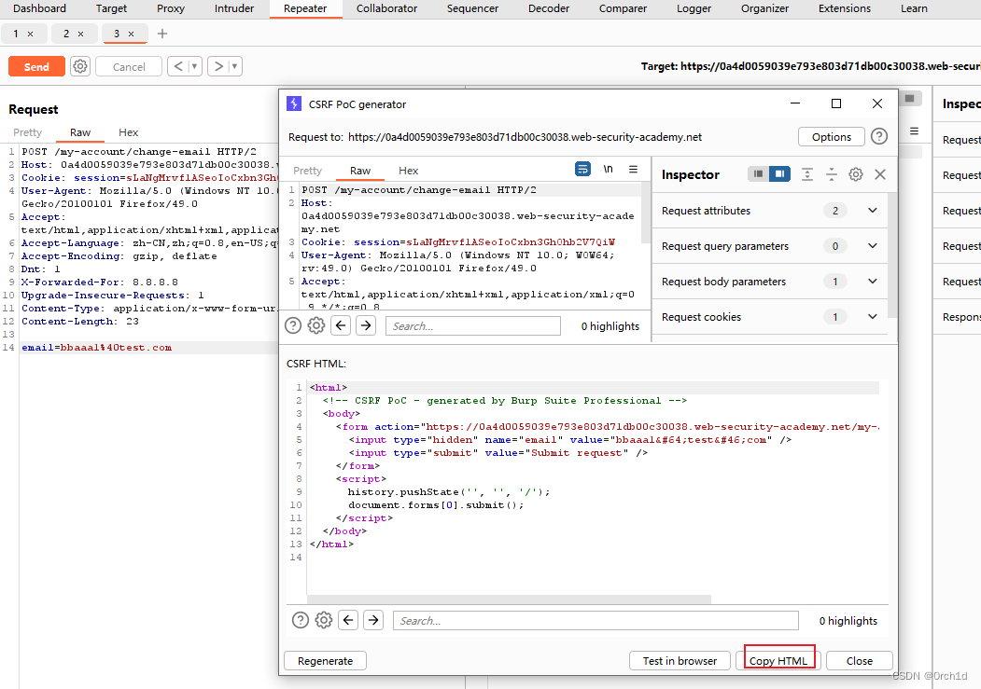Switch main Request panel to Hex view
Screen dimensions: 981x689
128,132
